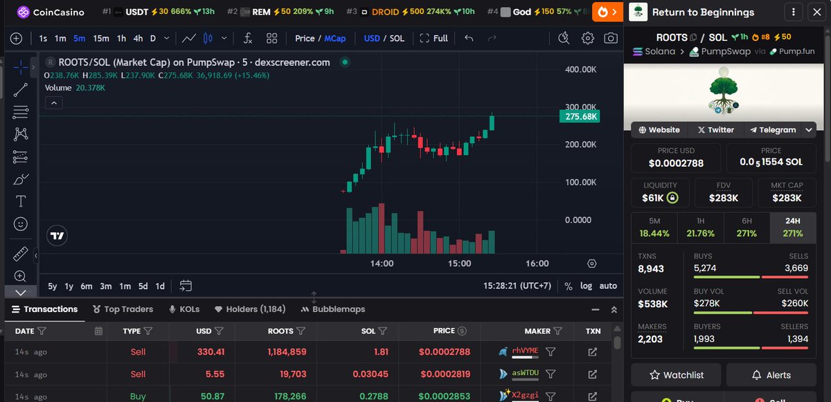Open the emoji icons tool
The height and width of the screenshot is (402, 831).
(20, 224)
